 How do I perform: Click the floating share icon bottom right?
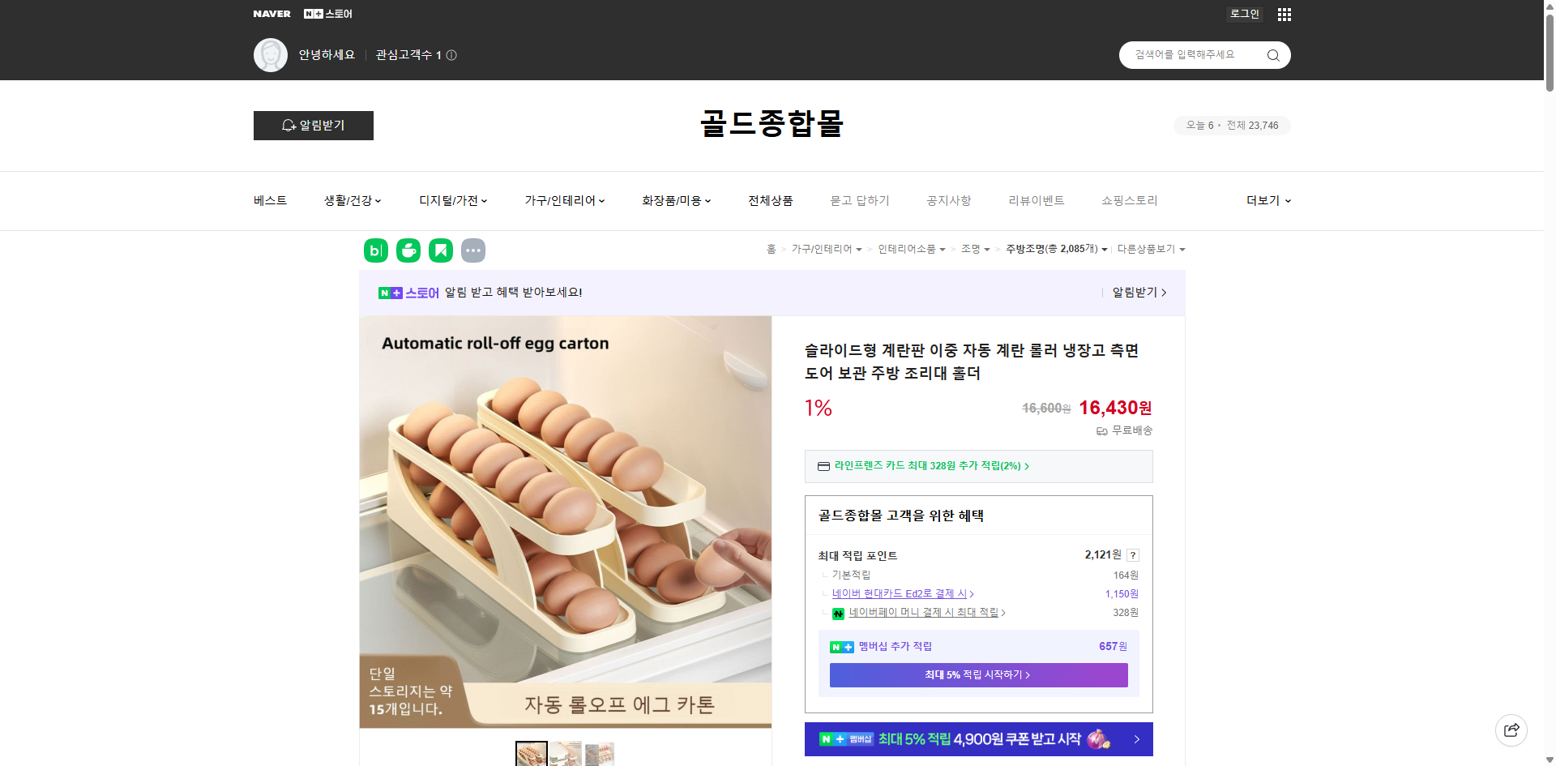1511,730
